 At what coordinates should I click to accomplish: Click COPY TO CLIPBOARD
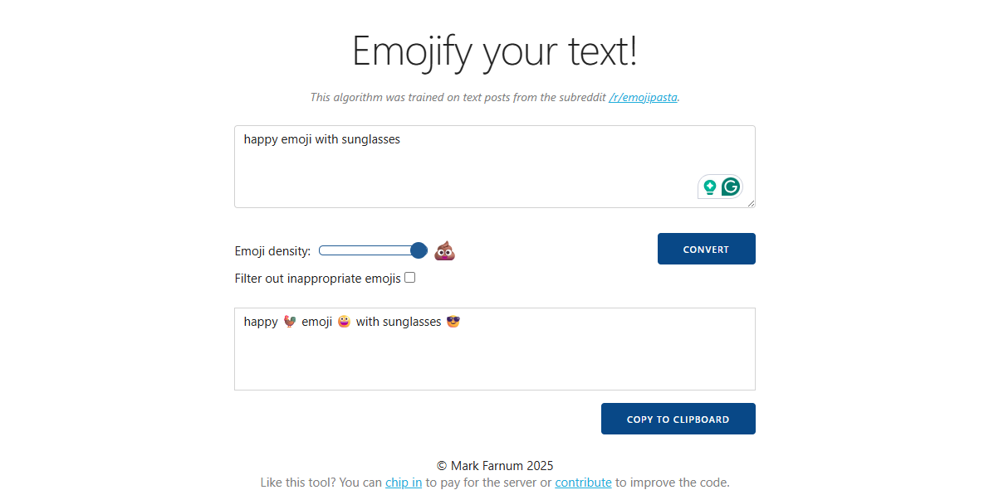click(x=678, y=419)
